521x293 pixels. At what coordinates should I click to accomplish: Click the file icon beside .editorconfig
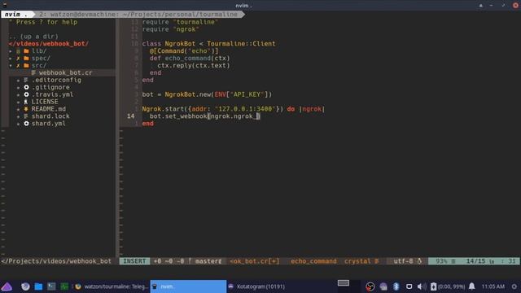tap(26, 80)
